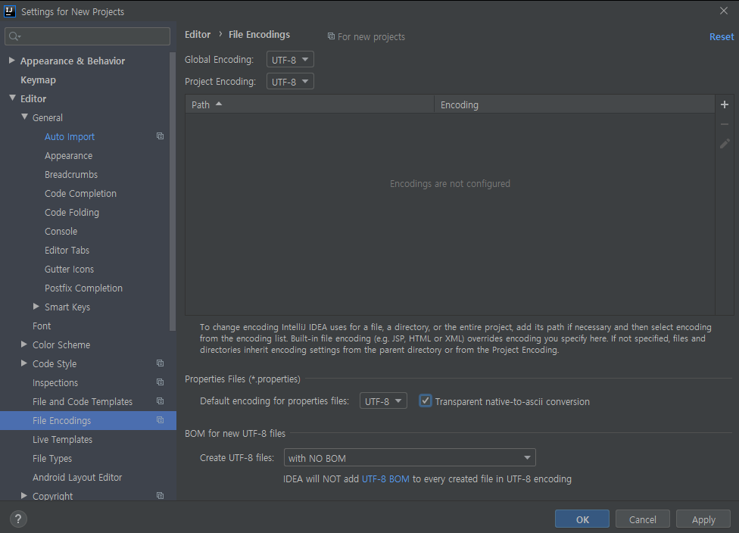Click the search magnifier icon

point(14,36)
